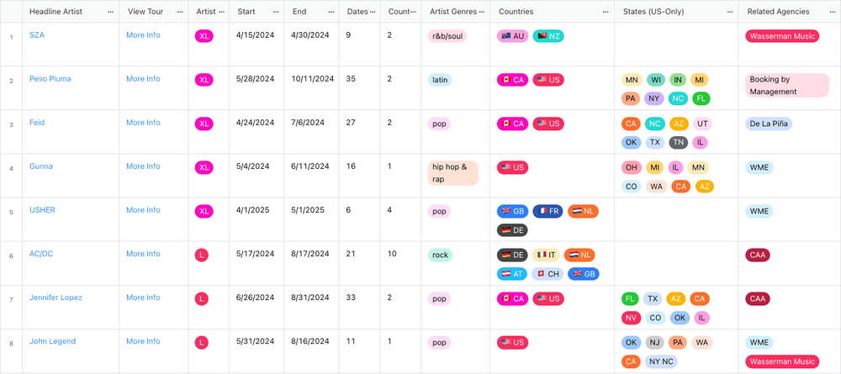
Task: Open View Tour column options menu
Action: coord(180,12)
